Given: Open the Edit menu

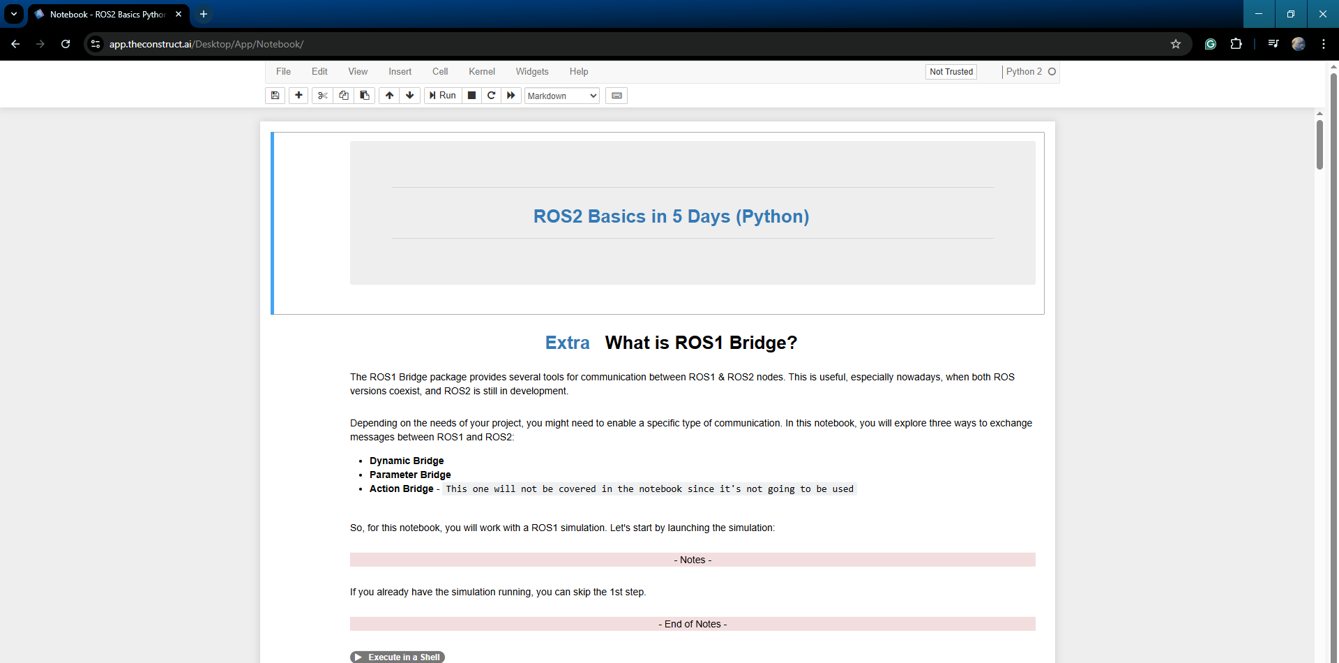Looking at the screenshot, I should [x=319, y=71].
